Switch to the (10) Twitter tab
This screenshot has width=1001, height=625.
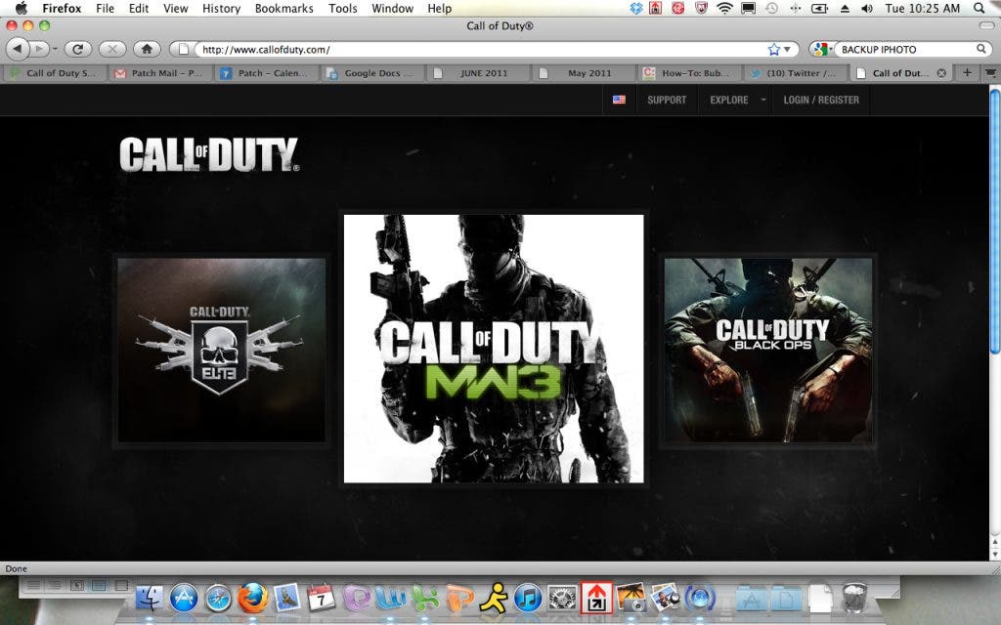pos(796,73)
